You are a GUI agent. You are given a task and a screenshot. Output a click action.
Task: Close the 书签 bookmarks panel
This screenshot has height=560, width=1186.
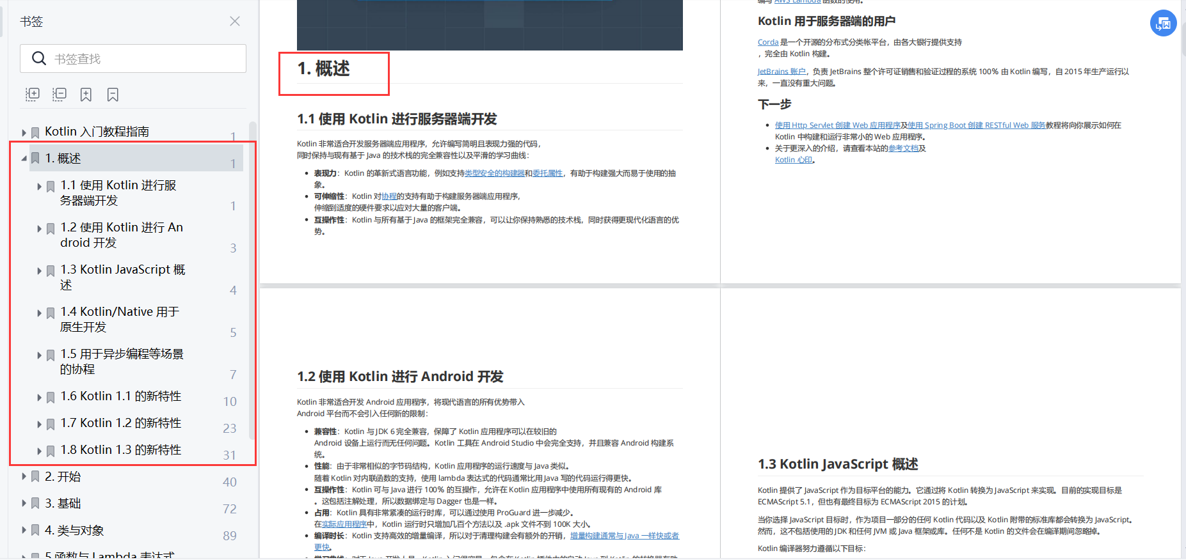[235, 21]
